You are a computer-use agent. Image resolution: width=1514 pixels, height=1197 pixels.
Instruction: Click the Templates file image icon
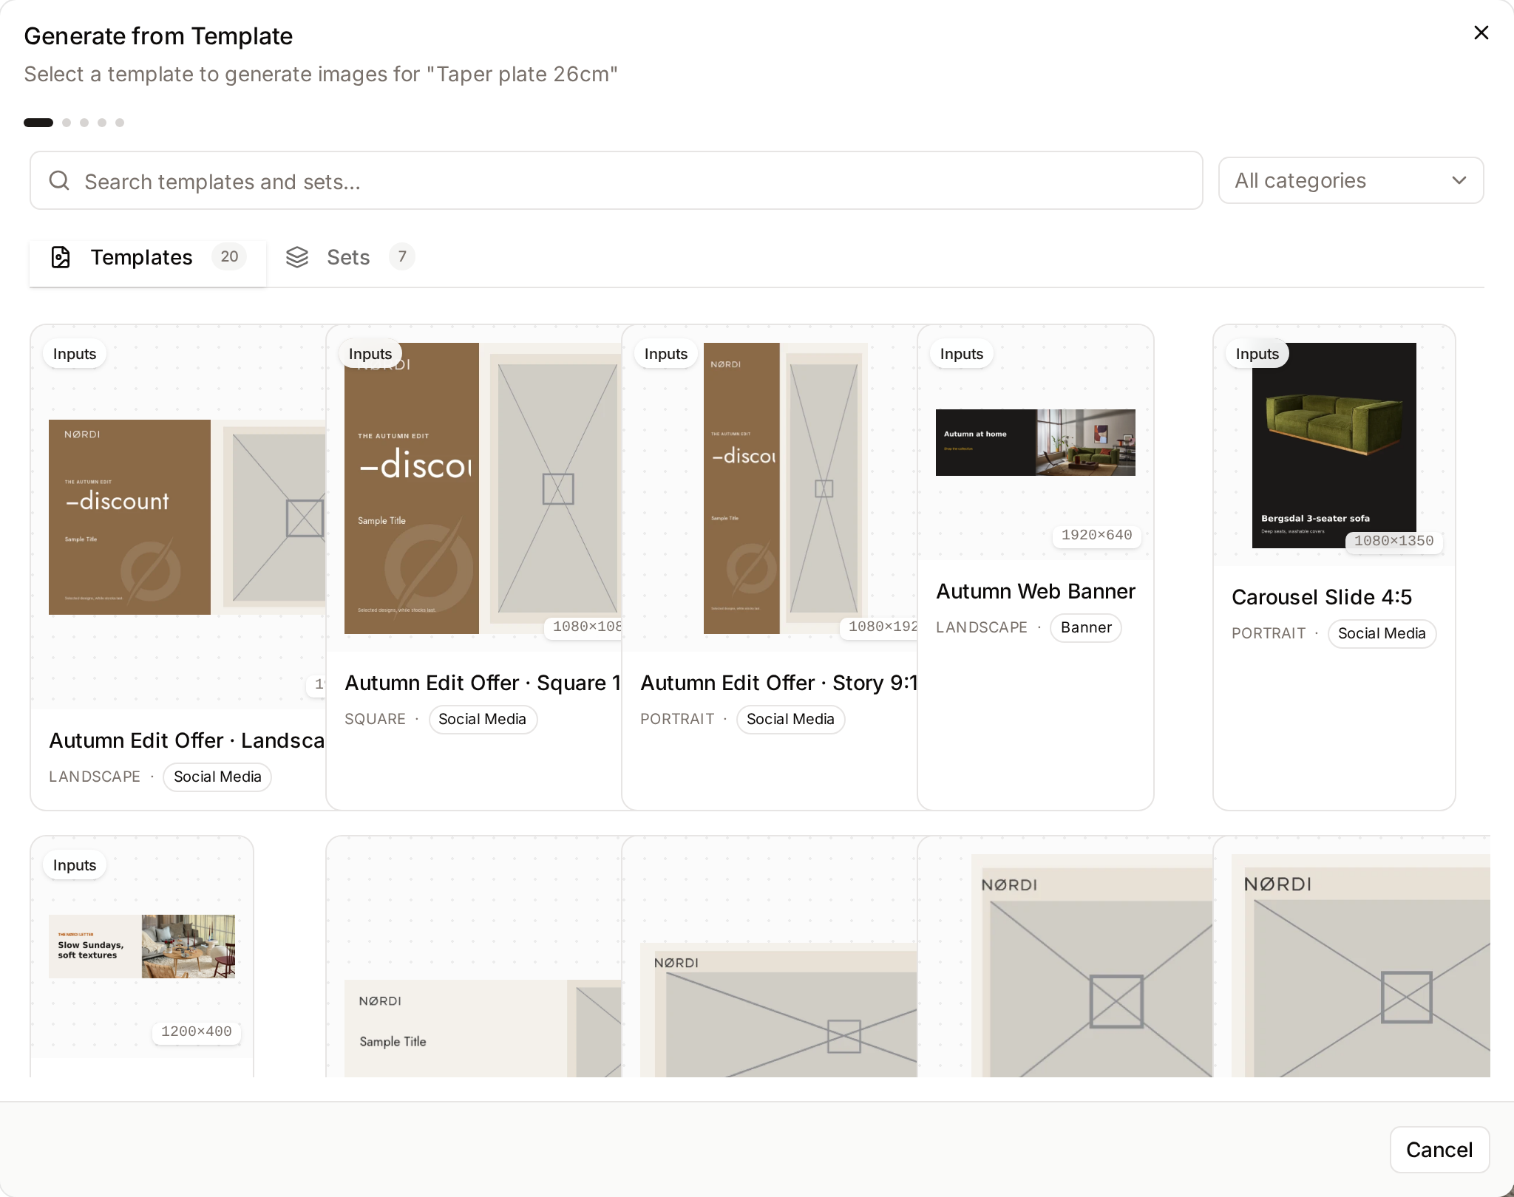coord(61,257)
